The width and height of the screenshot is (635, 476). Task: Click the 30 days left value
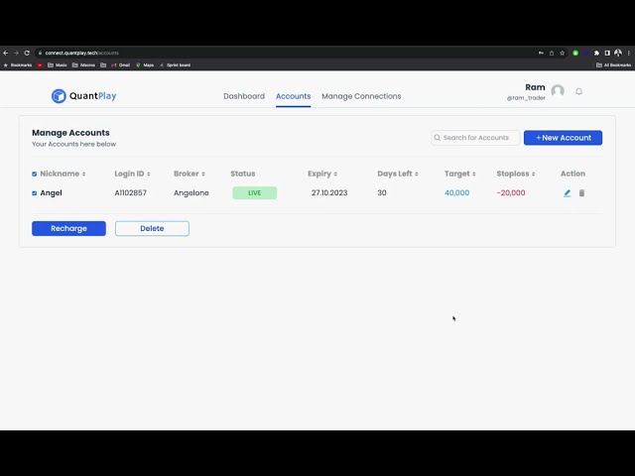pos(382,193)
